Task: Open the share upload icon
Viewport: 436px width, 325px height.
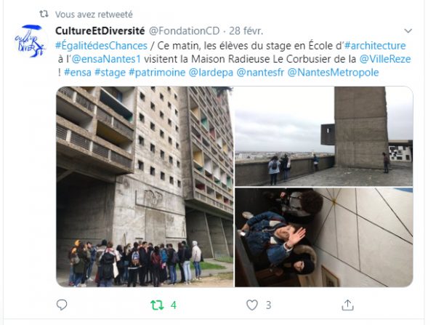Action: tap(347, 305)
